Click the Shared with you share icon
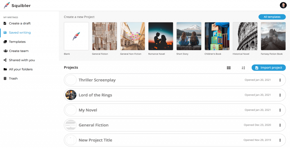 pyautogui.click(x=5, y=60)
